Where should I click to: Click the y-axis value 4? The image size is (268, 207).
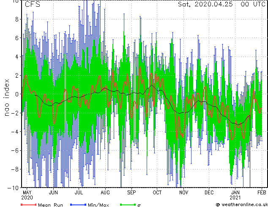(17, 57)
